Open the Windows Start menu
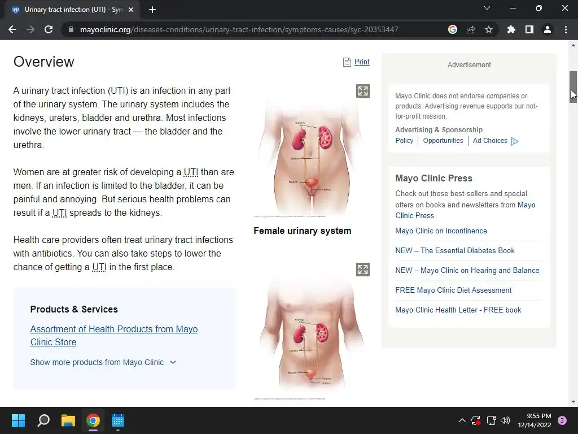578x434 pixels. point(18,420)
